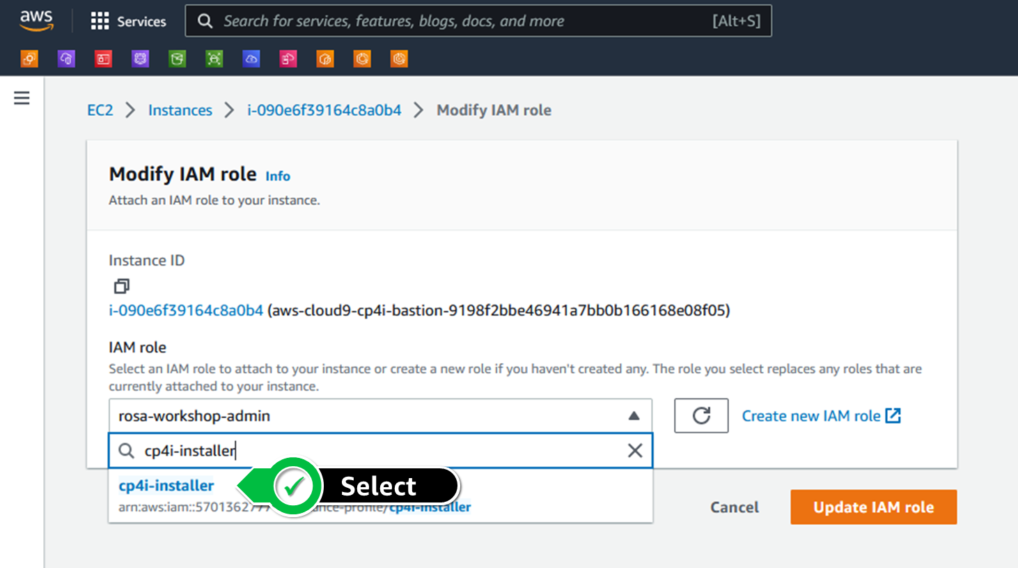
Task: Click the leftmost green service shortcut in favorites bar
Action: (177, 59)
